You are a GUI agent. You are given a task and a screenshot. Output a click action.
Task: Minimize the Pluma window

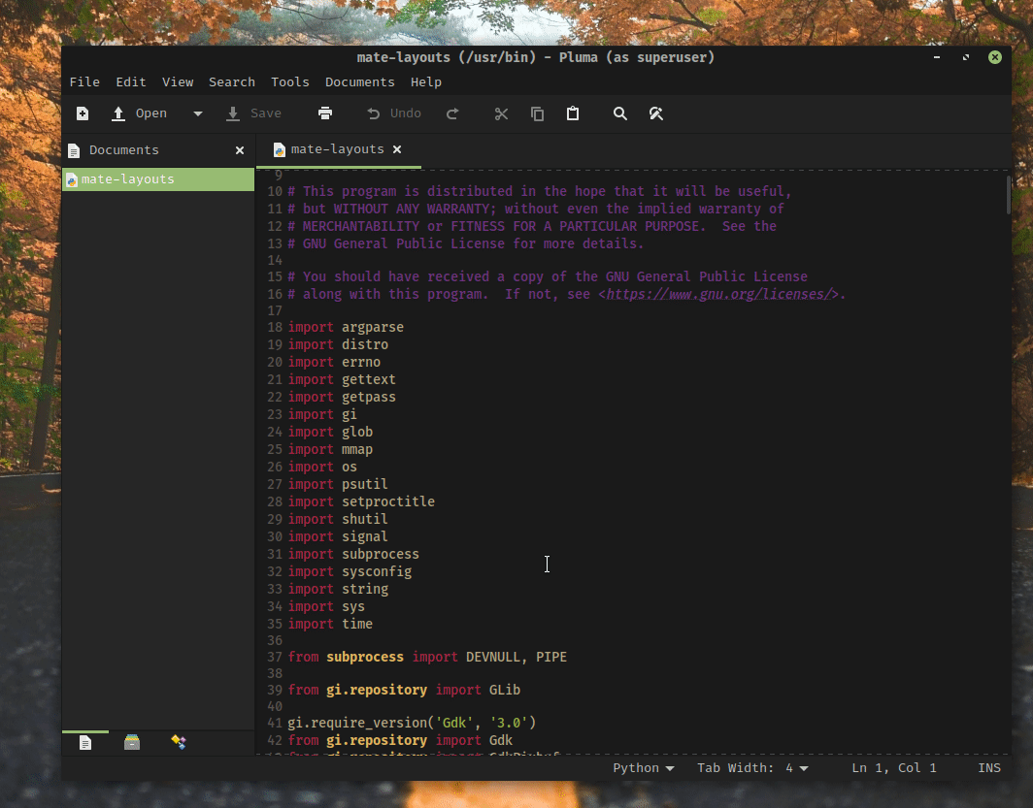[936, 57]
